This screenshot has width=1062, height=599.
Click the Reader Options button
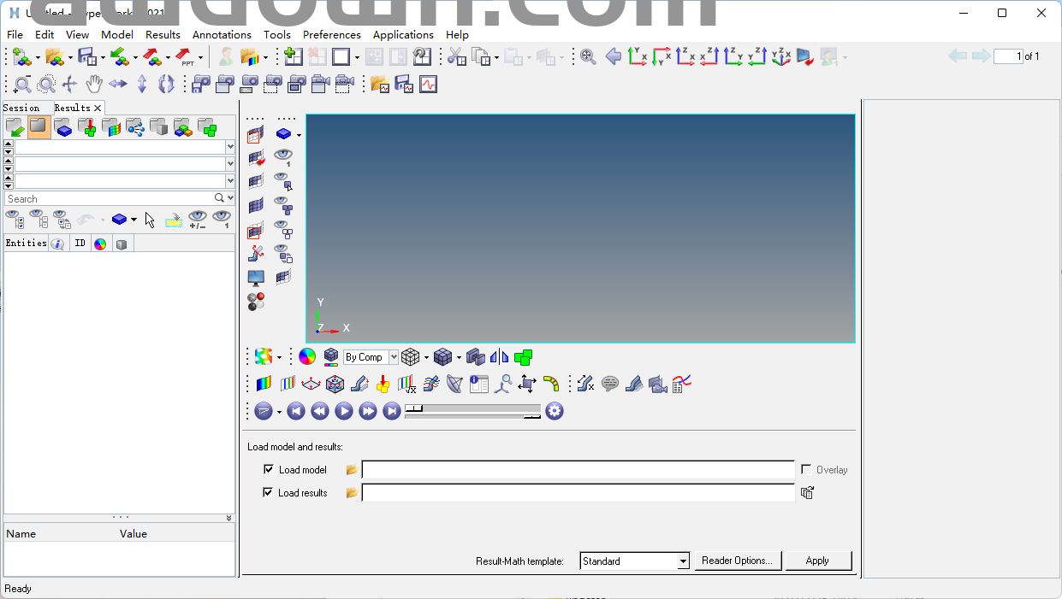pyautogui.click(x=737, y=561)
